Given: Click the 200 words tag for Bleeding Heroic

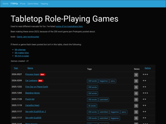Looking at the screenshot, I should pyautogui.click(x=93, y=93).
